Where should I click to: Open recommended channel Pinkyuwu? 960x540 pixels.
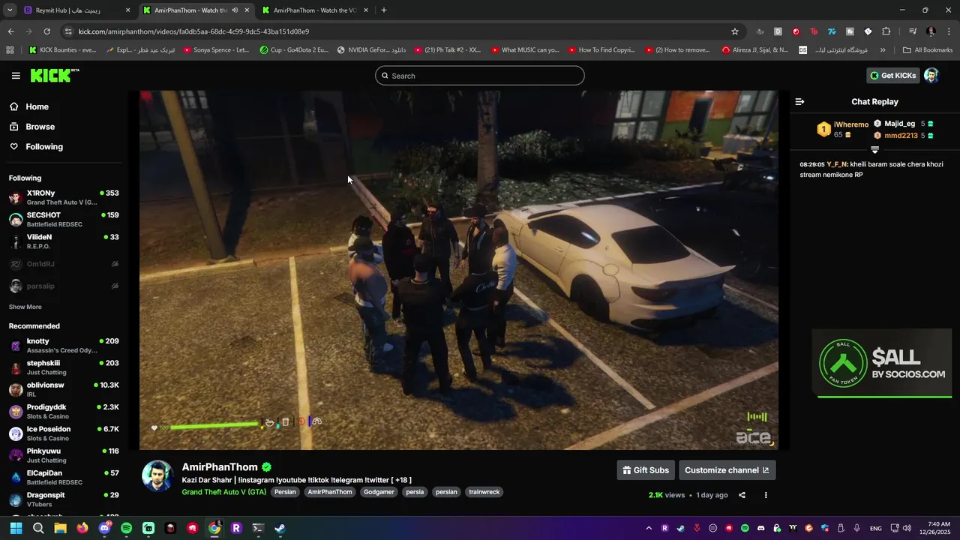(x=64, y=455)
